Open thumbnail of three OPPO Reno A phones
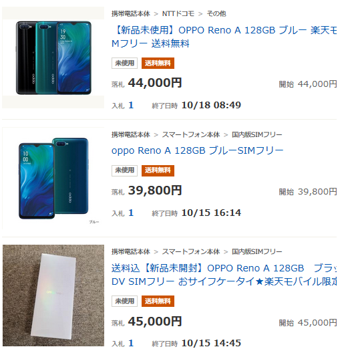 click(x=53, y=57)
